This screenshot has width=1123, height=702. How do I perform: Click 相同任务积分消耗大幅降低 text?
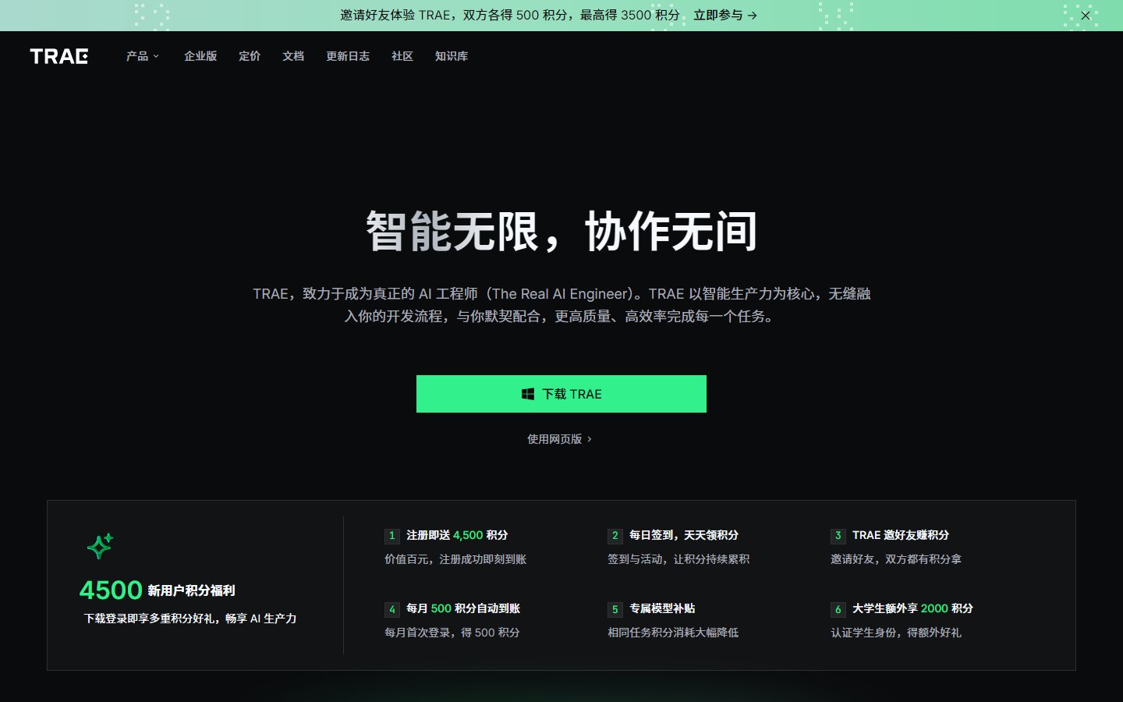(x=673, y=633)
